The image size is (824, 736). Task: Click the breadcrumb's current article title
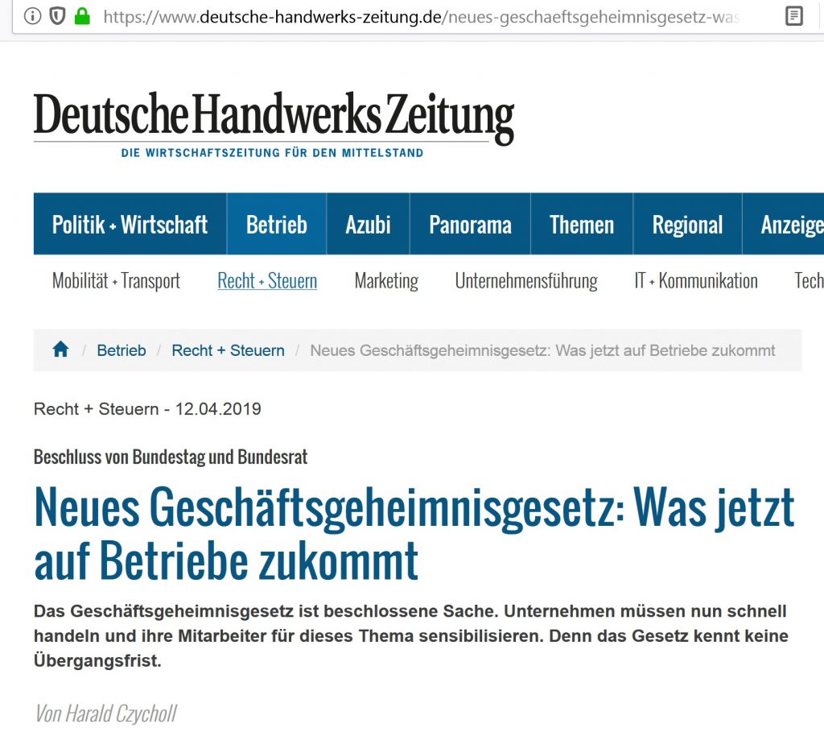[542, 350]
